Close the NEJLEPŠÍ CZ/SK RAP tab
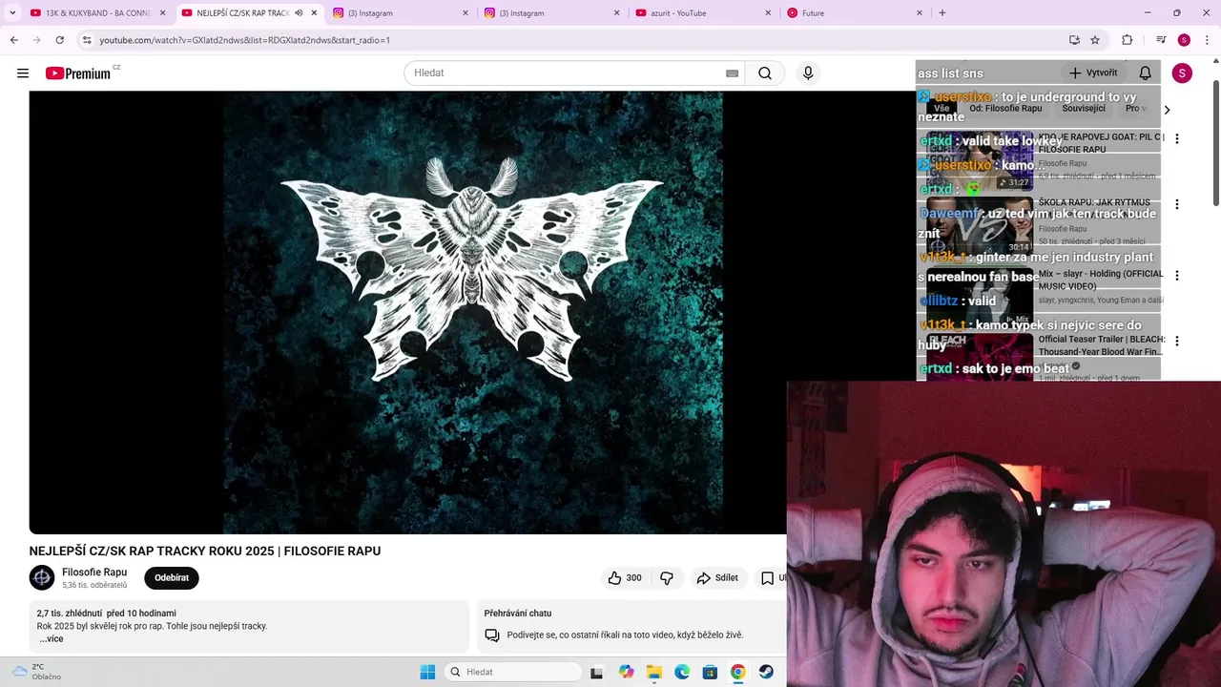1221x687 pixels. (x=314, y=13)
